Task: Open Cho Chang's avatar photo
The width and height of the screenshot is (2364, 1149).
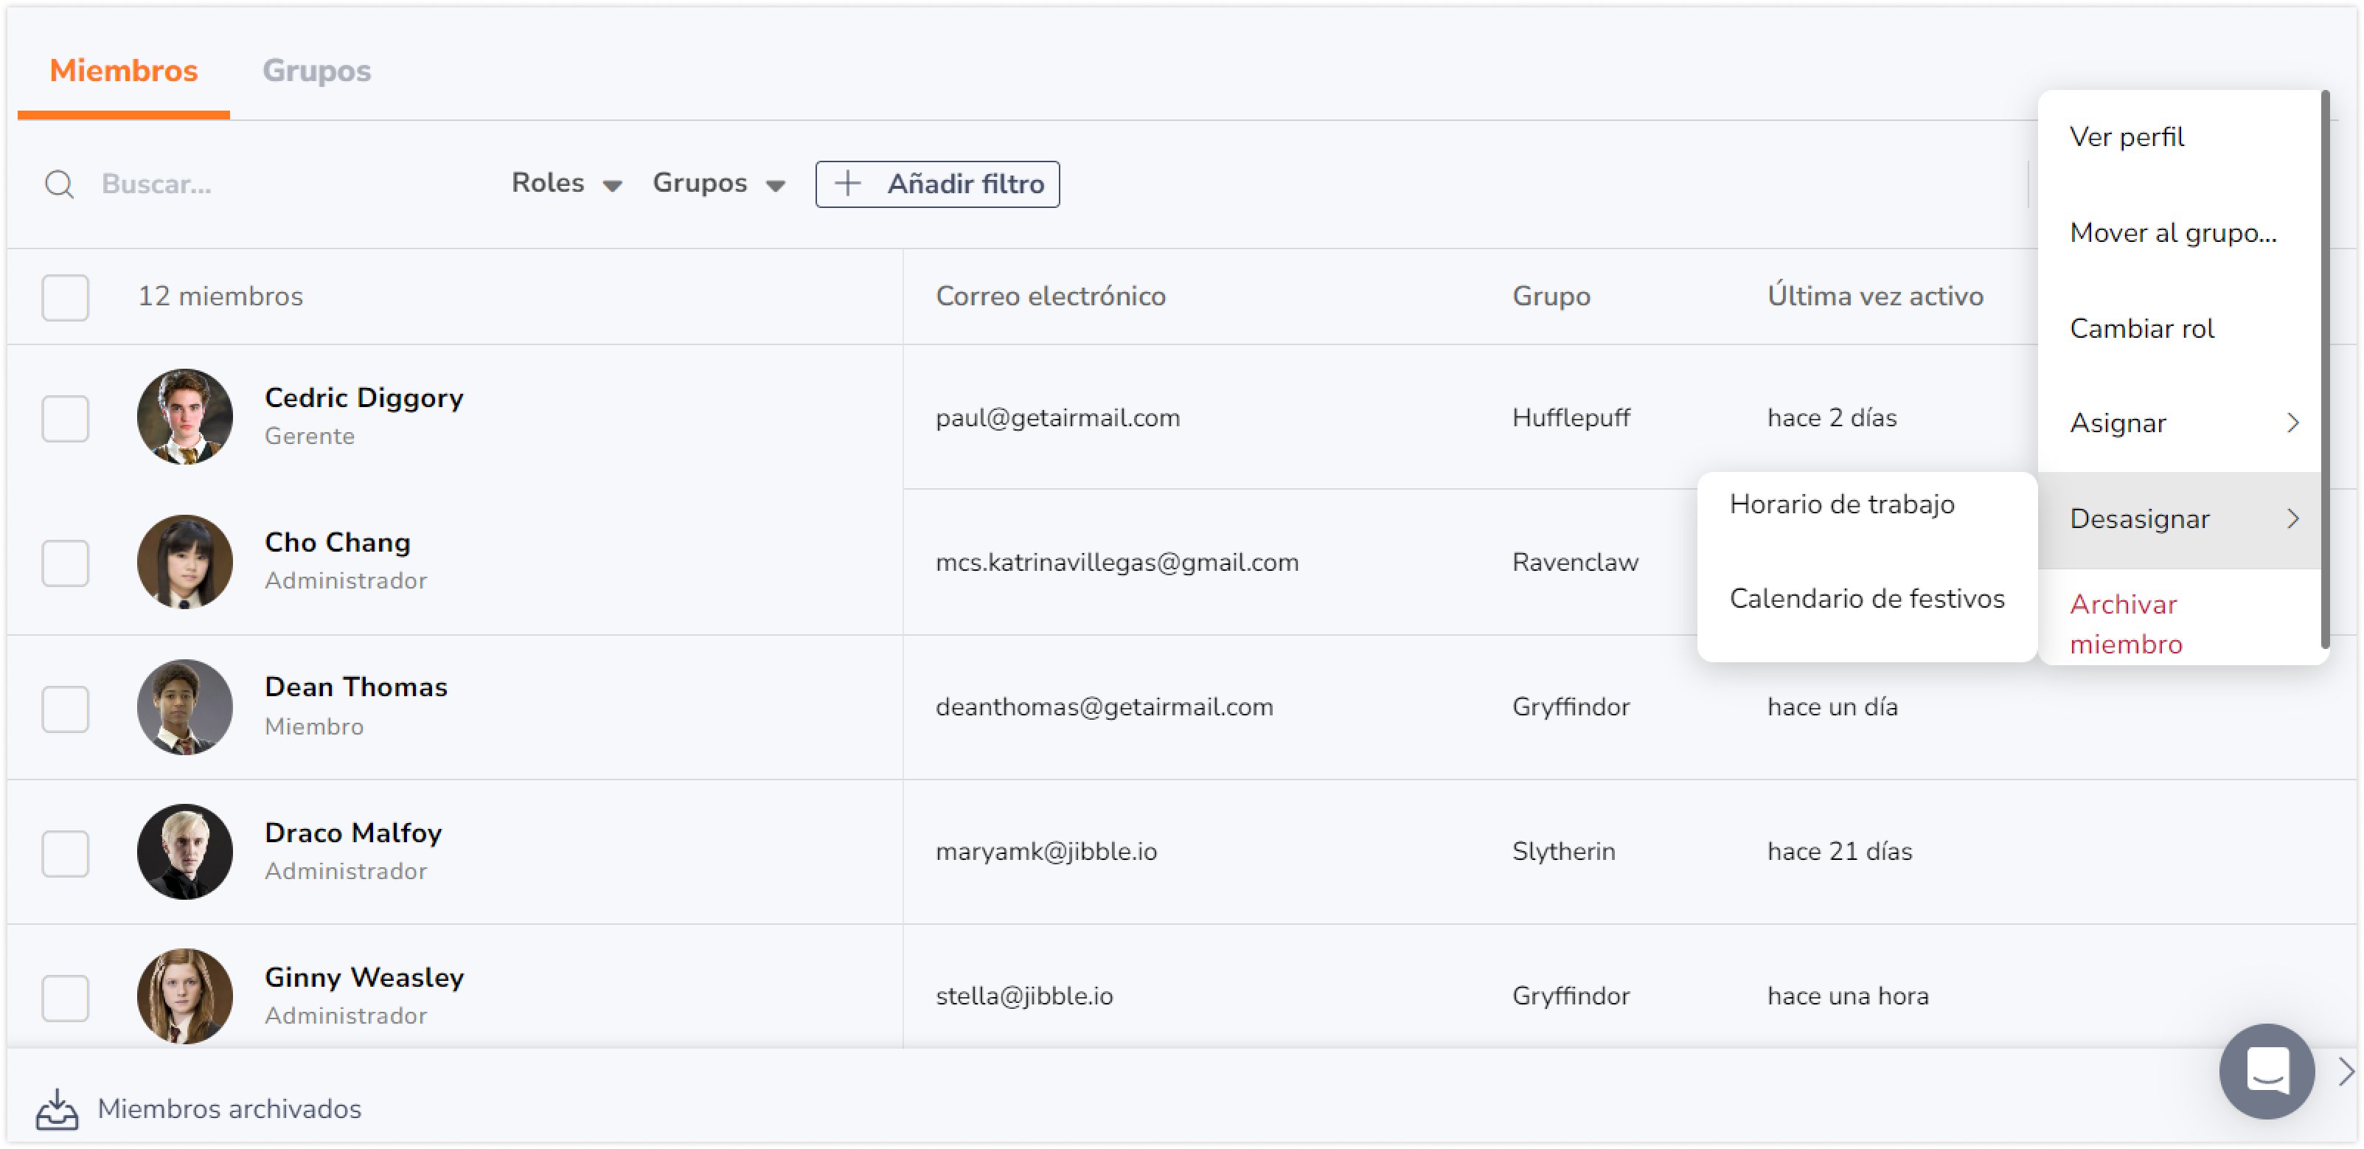Action: pos(184,562)
